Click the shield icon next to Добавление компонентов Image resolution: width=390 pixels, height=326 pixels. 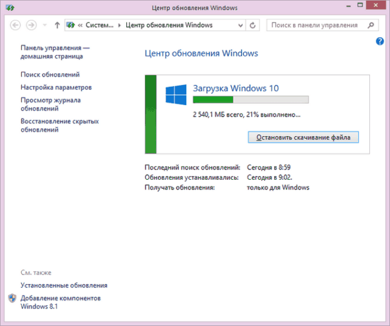[x=12, y=298]
